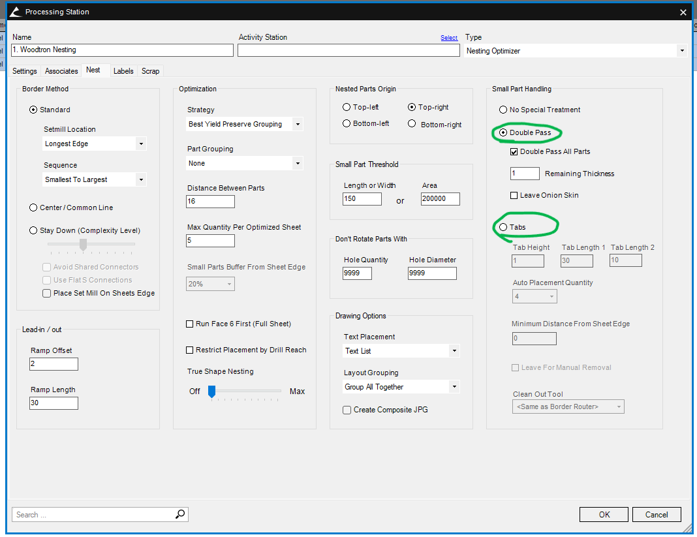The image size is (697, 537).
Task: Open Text Placement dropdown
Action: [454, 351]
